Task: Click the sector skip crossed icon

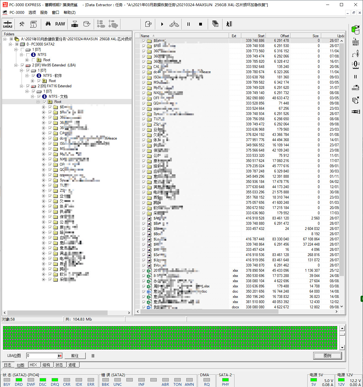Action: (356, 88)
